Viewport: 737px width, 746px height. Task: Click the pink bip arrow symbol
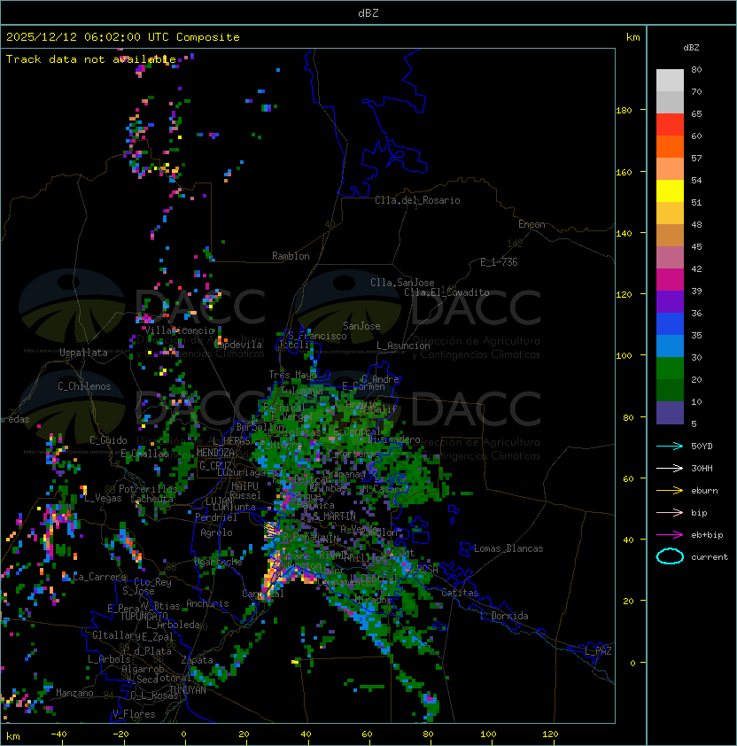coord(670,512)
